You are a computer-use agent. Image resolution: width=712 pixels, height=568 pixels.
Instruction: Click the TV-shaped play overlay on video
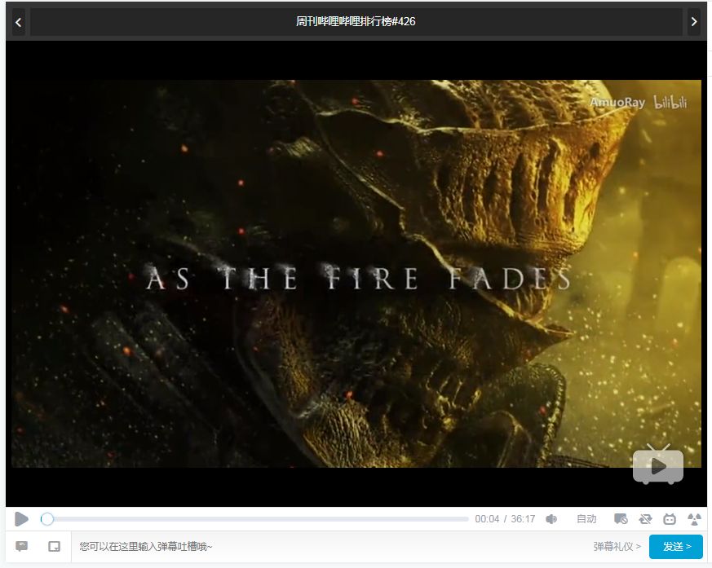pyautogui.click(x=658, y=465)
